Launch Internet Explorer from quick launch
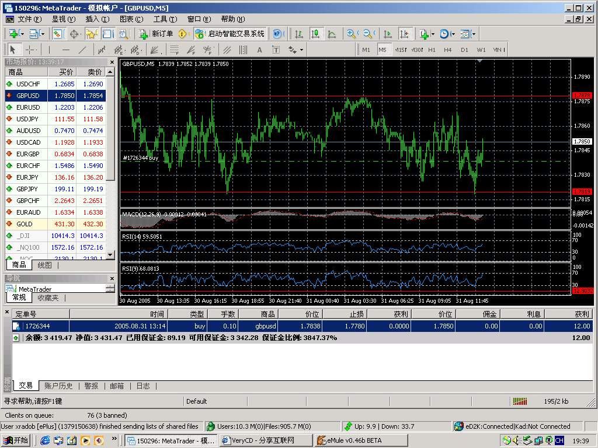This screenshot has width=598, height=448. pyautogui.click(x=45, y=441)
